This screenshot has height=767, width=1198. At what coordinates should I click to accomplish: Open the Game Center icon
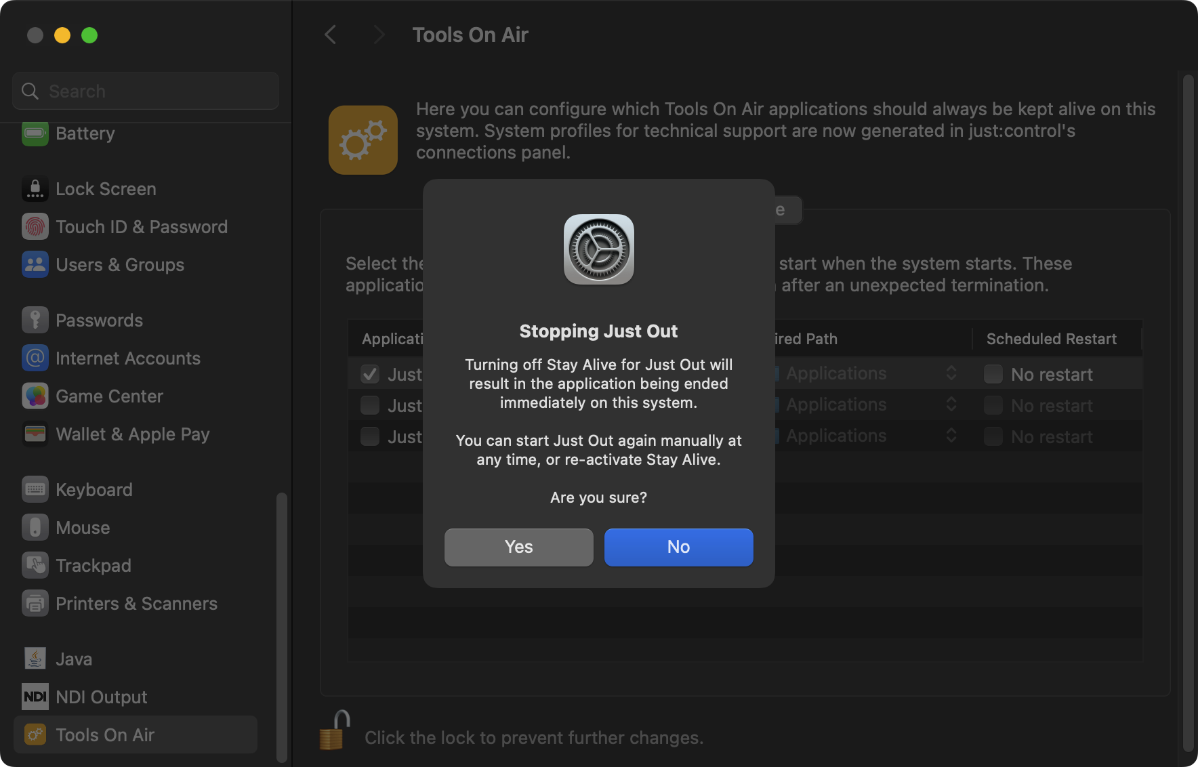35,396
